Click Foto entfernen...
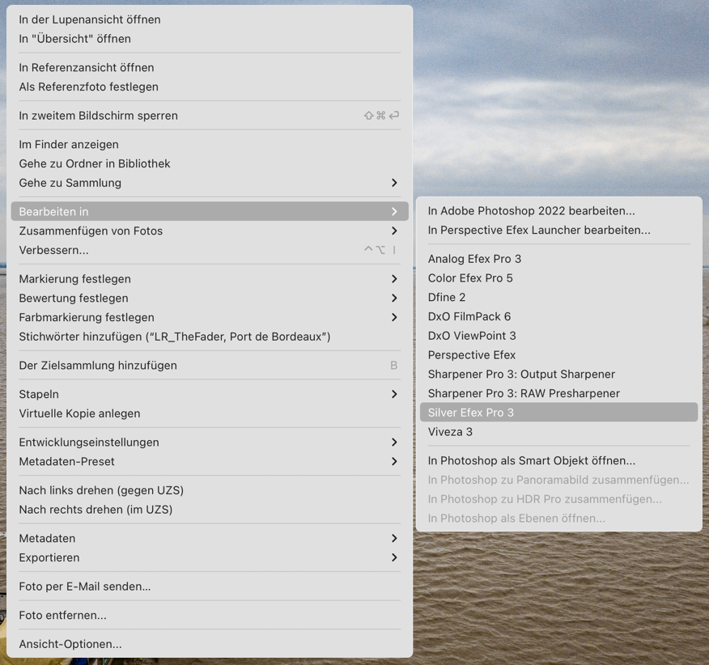 coord(210,616)
